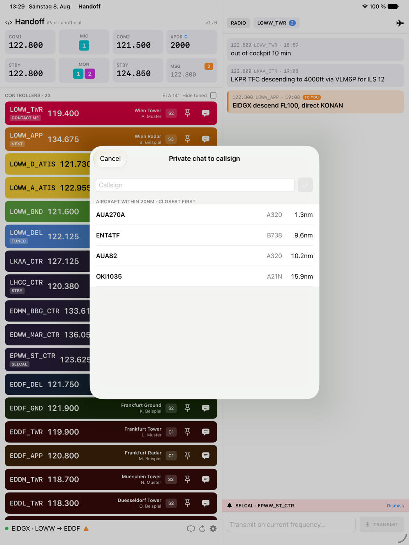Confirm callsign with the checkmark button
The image size is (409, 545).
tap(305, 185)
